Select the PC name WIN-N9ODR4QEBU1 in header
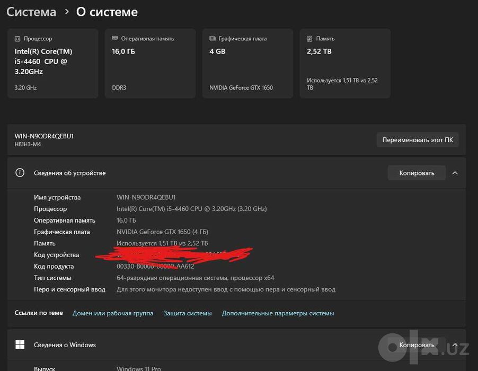478x371 pixels. pos(44,136)
